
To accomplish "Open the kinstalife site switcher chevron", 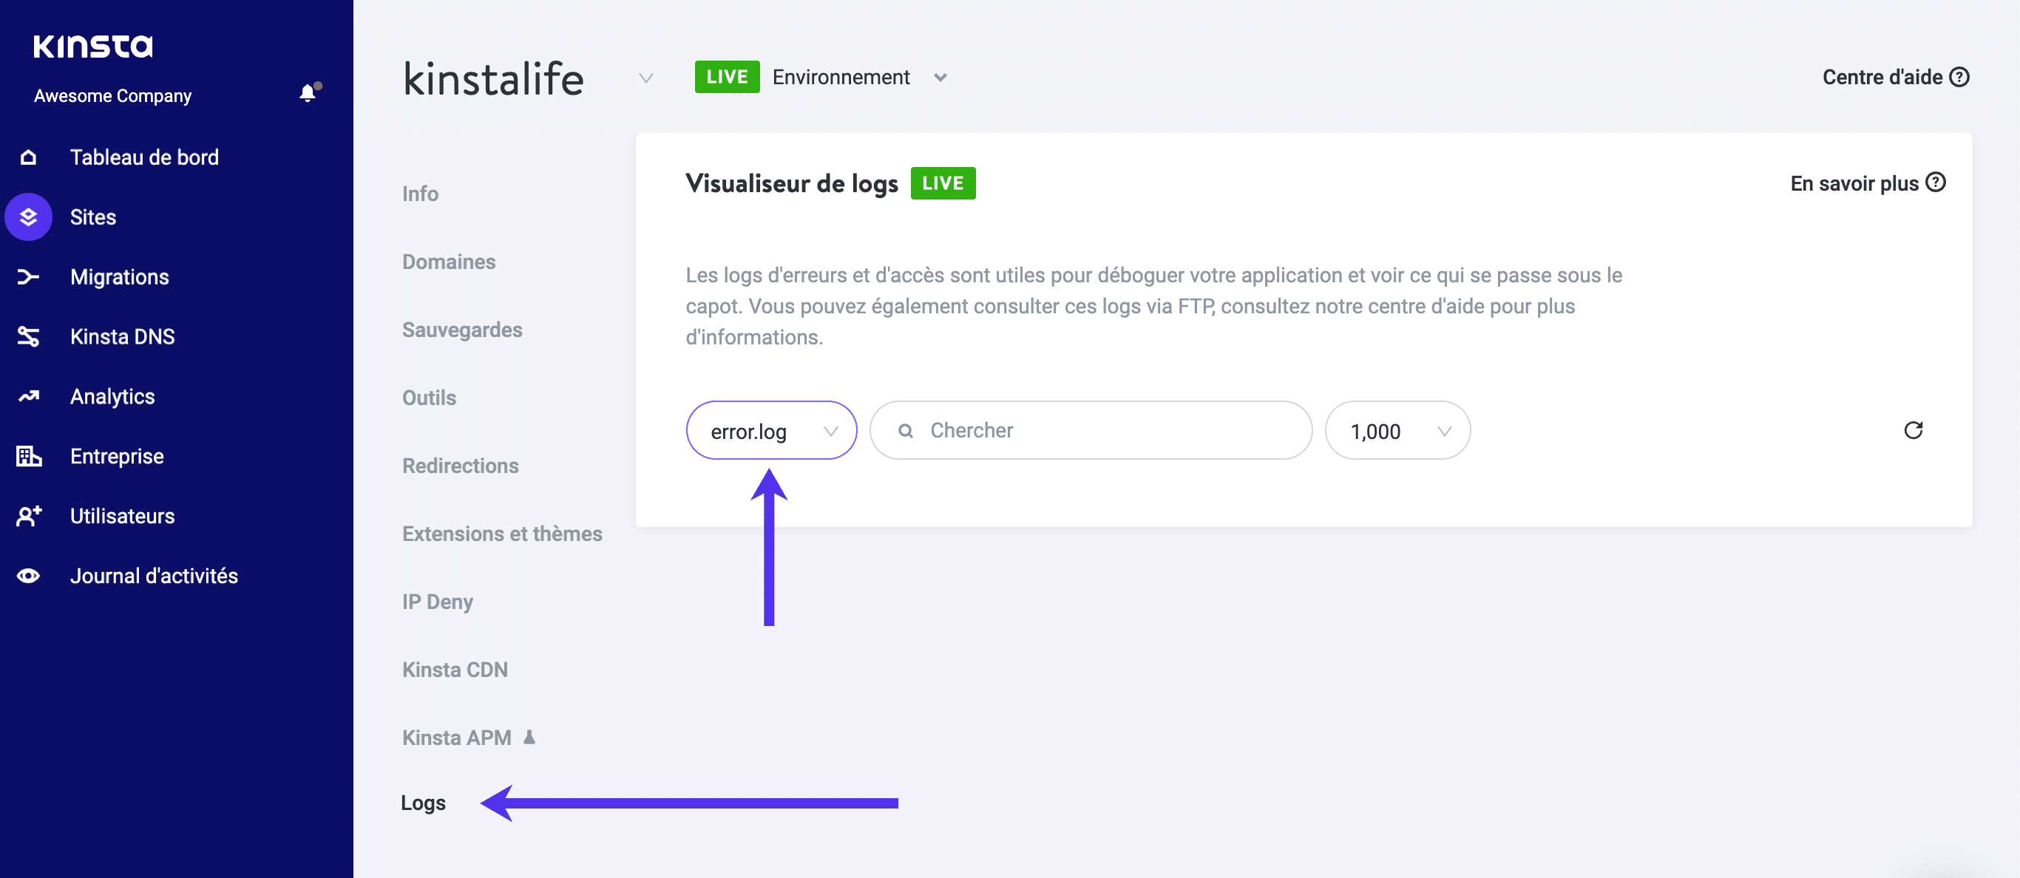I will 645,78.
